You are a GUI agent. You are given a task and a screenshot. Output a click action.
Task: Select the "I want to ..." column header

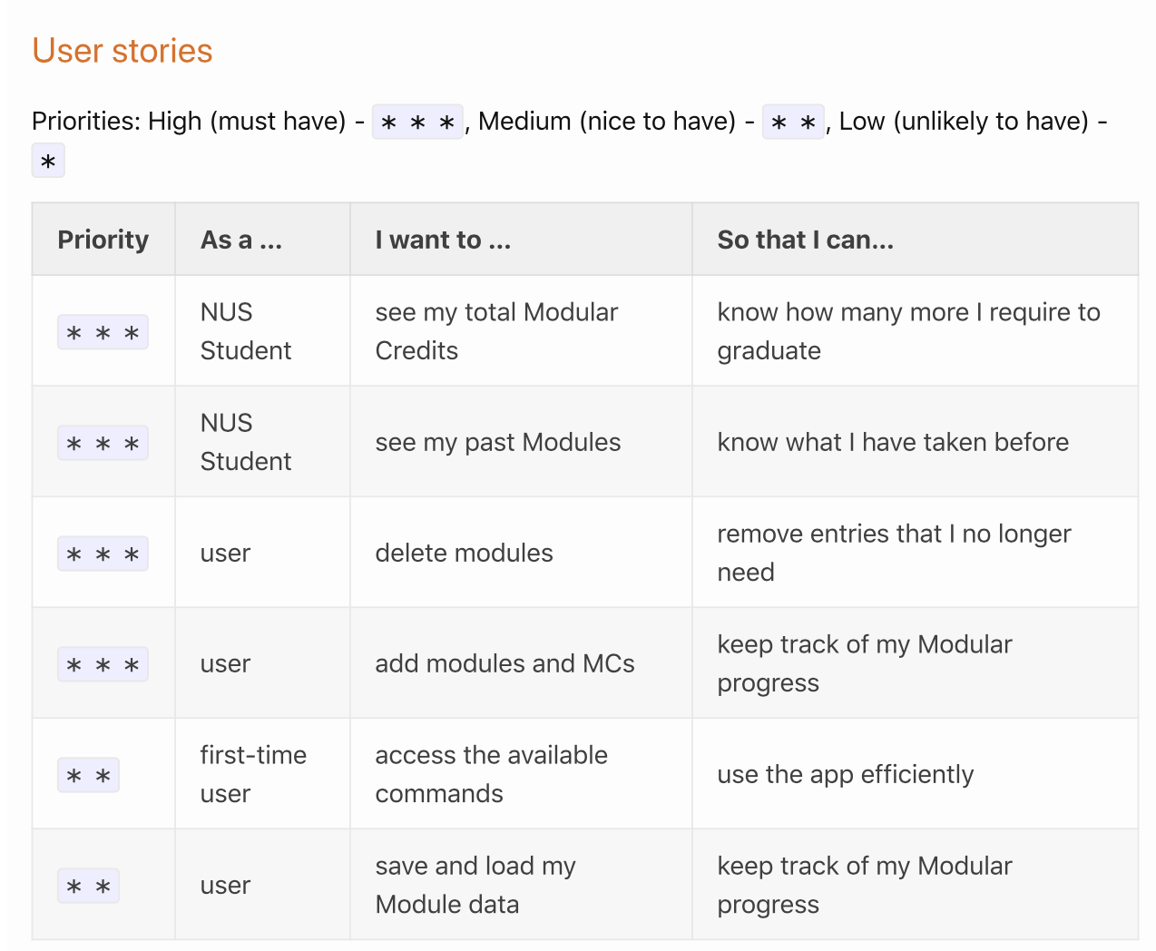521,240
